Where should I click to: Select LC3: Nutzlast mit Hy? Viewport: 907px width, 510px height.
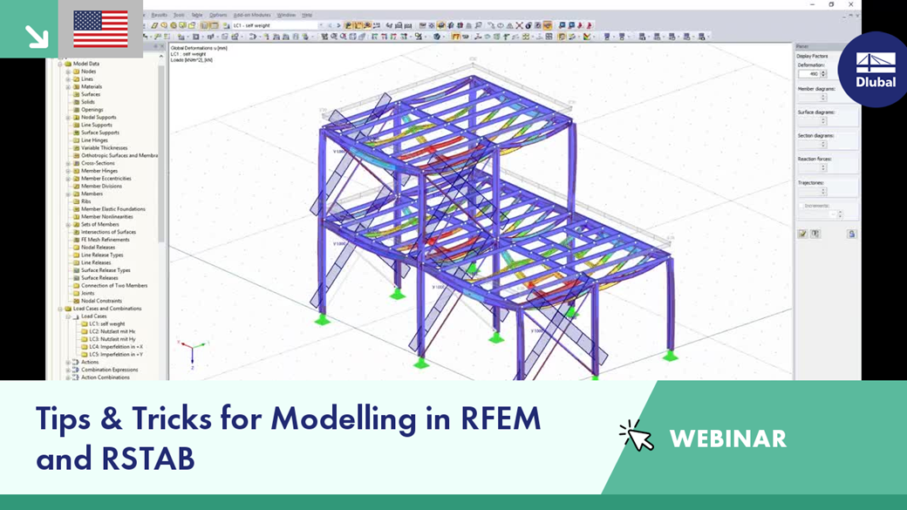tap(112, 339)
